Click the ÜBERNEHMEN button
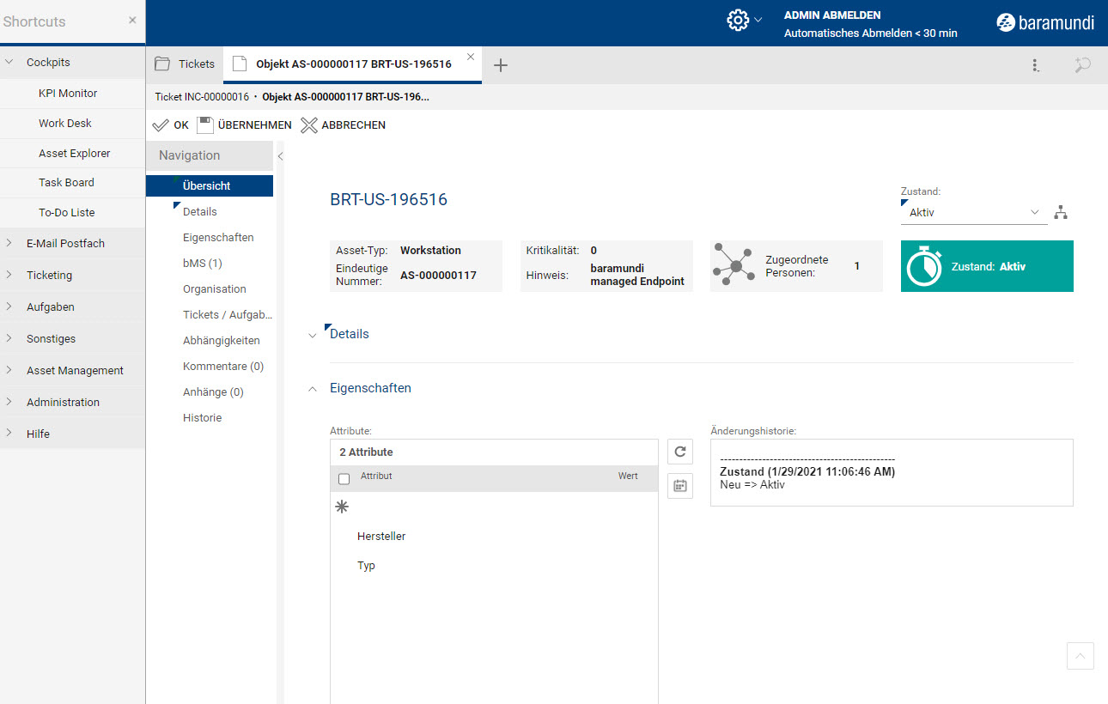Screen dimensions: 1108x704 tap(245, 125)
